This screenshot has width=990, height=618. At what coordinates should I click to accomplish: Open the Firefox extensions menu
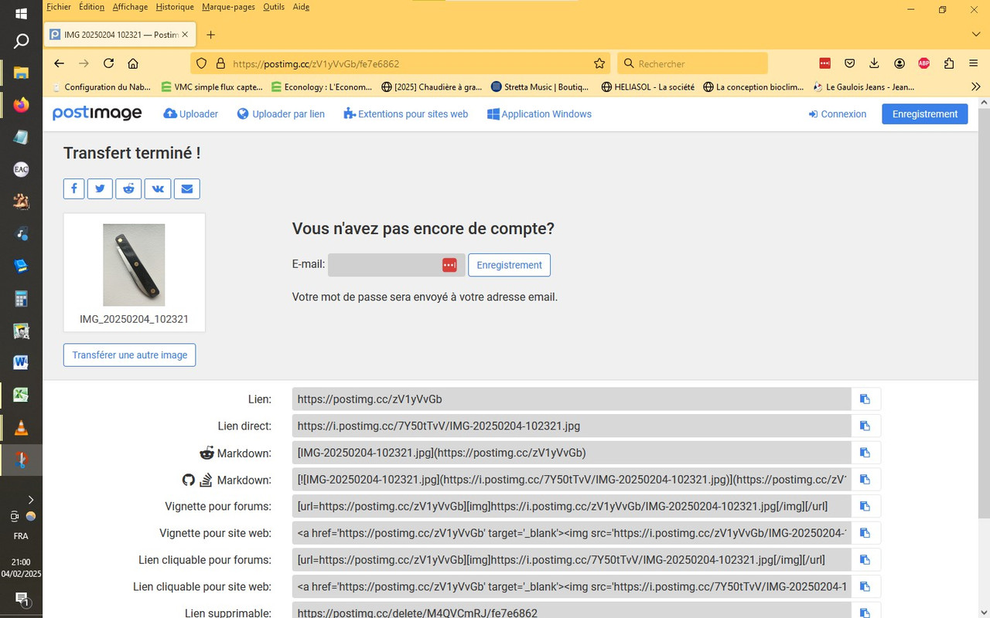click(x=949, y=63)
